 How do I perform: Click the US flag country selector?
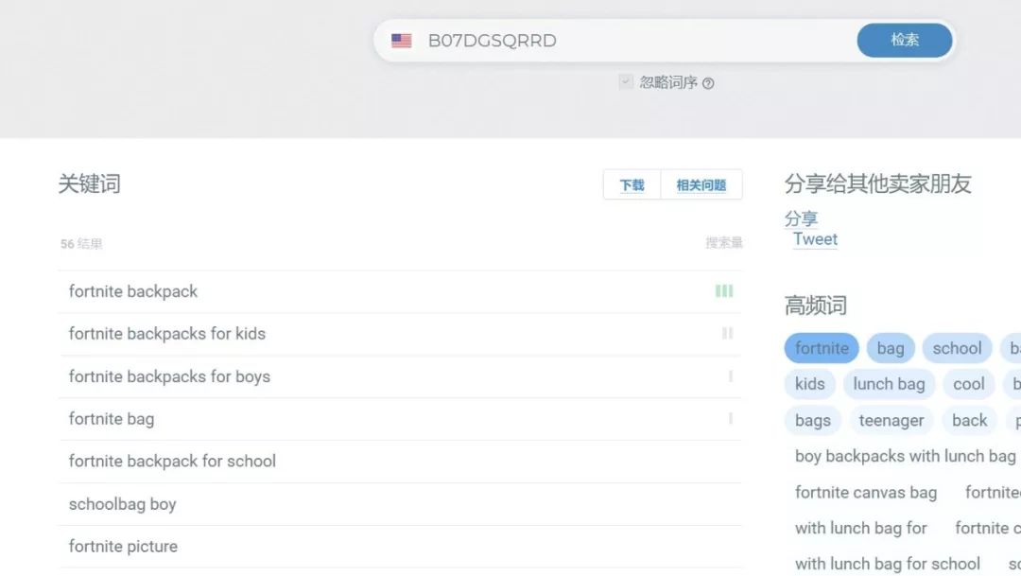402,41
